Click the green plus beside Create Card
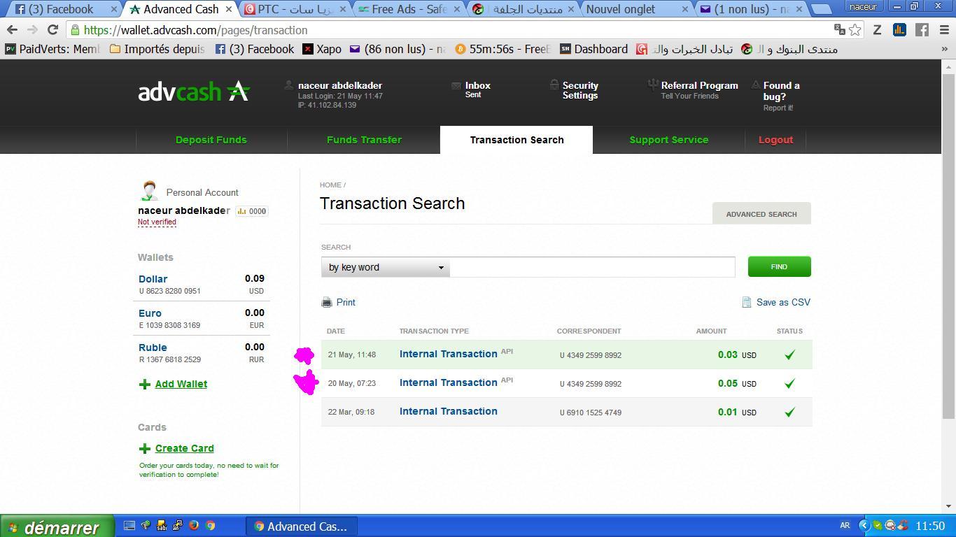The image size is (956, 537). 145,448
